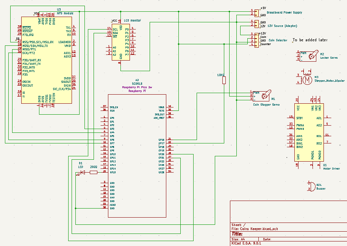
Task: Click the Stepper Motor bipolar M3 symbol
Action: click(x=307, y=79)
